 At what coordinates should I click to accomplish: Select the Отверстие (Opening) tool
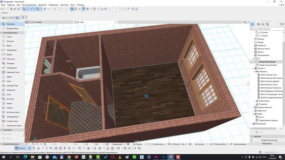tap(12, 90)
